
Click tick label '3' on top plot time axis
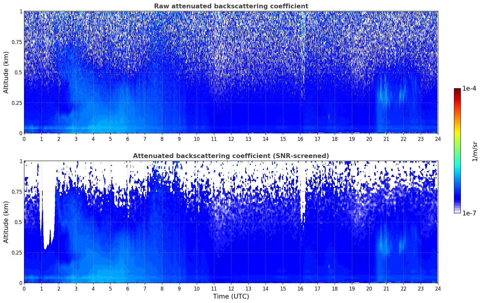point(76,139)
